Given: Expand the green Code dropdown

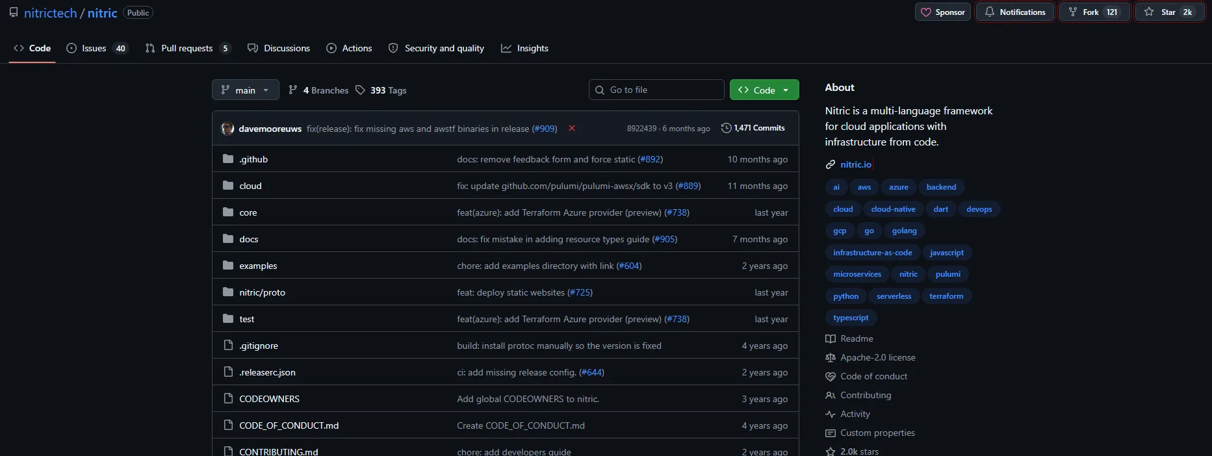Looking at the screenshot, I should point(764,90).
